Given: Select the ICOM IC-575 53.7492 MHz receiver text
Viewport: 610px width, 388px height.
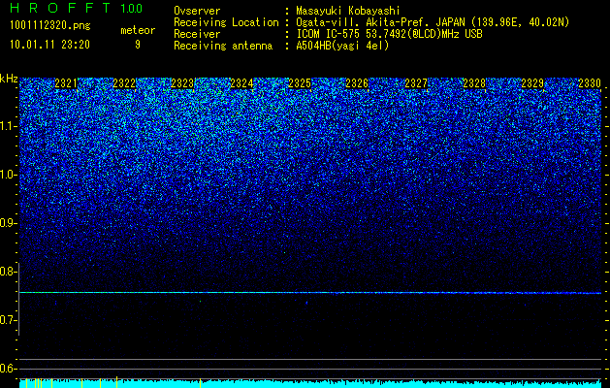Looking at the screenshot, I should click(389, 34).
